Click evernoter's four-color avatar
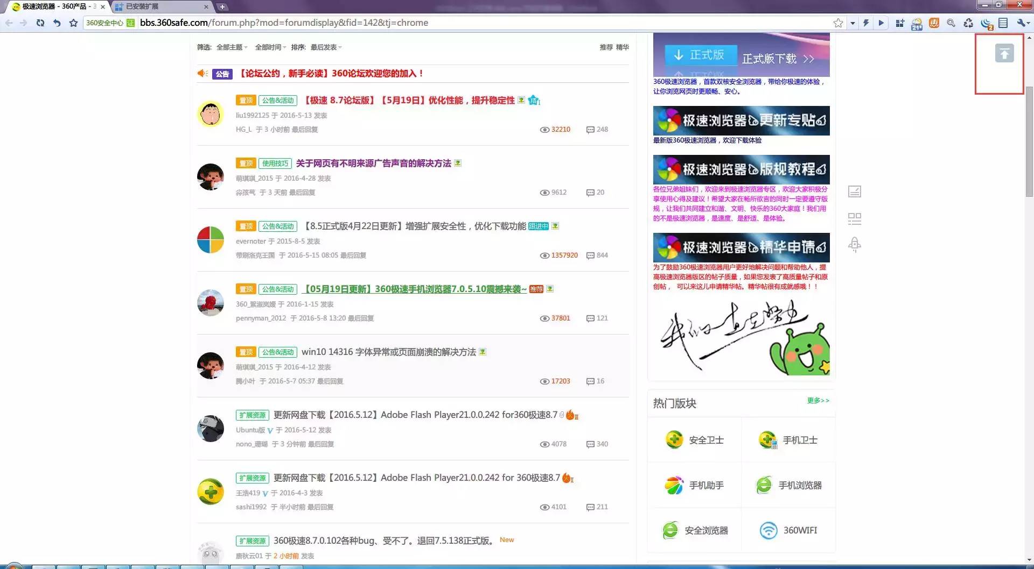Viewport: 1034px width, 569px height. pyautogui.click(x=211, y=240)
